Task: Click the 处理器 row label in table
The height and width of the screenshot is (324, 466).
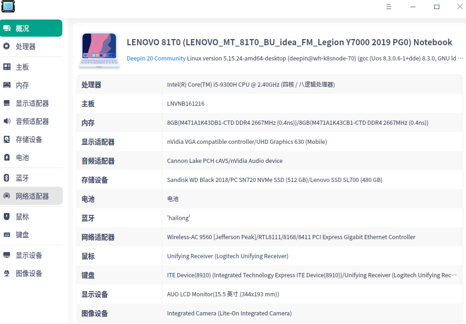Action: tap(91, 85)
